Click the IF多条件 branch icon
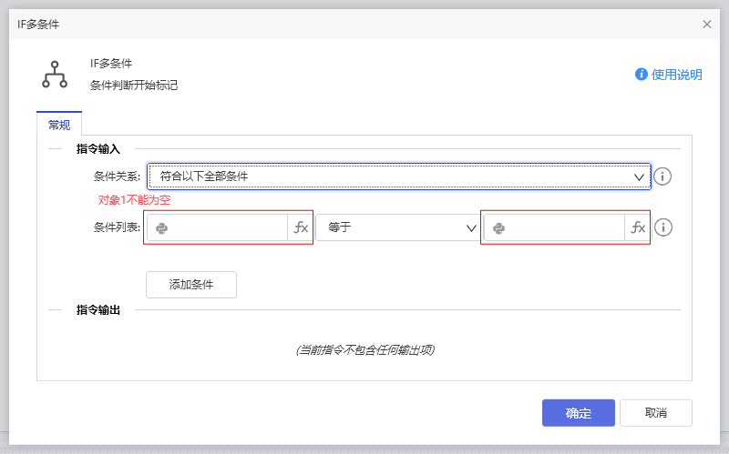 click(55, 75)
